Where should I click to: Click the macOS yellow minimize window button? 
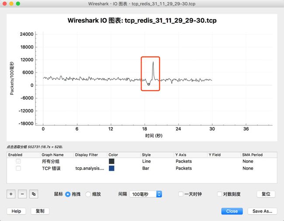point(11,3)
